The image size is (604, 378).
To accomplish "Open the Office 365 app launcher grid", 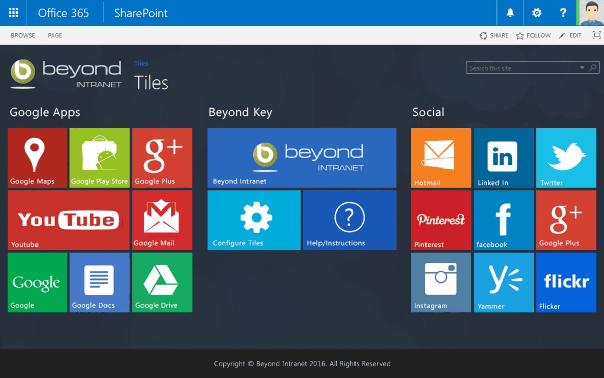I will click(x=14, y=13).
